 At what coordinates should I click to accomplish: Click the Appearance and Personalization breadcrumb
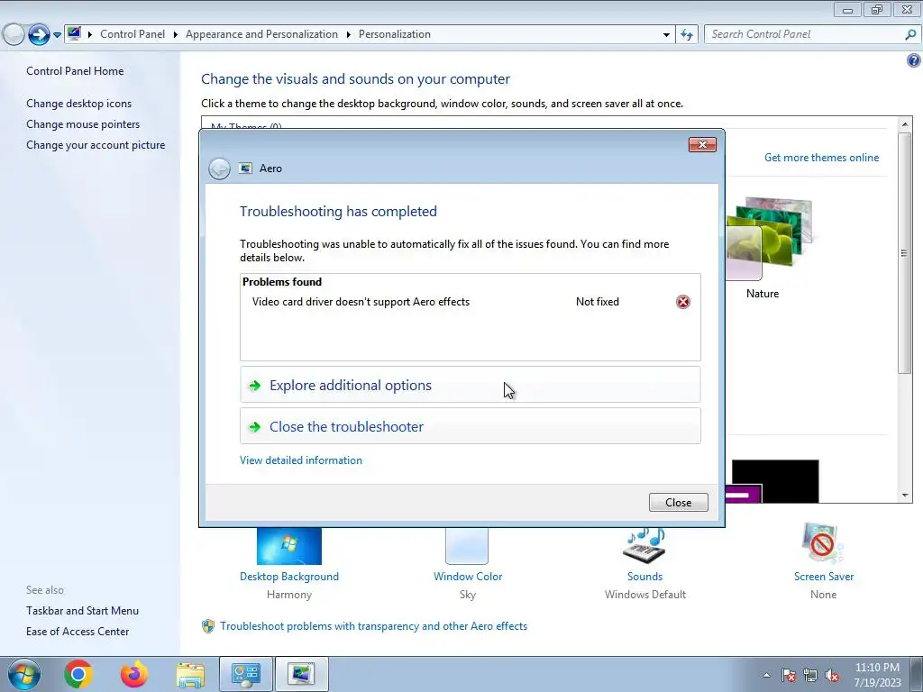(261, 34)
